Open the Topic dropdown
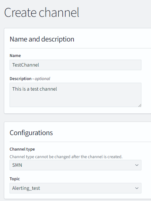 click(75, 188)
